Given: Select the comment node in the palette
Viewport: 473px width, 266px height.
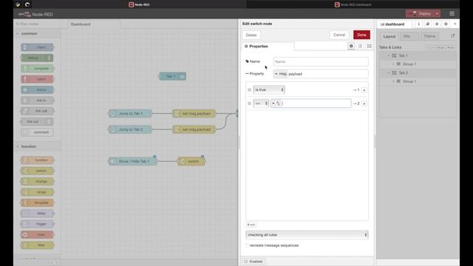Looking at the screenshot, I should (37, 132).
